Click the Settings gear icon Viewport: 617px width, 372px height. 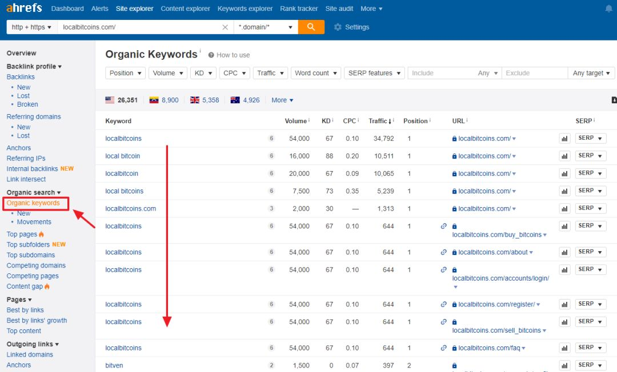(x=338, y=27)
